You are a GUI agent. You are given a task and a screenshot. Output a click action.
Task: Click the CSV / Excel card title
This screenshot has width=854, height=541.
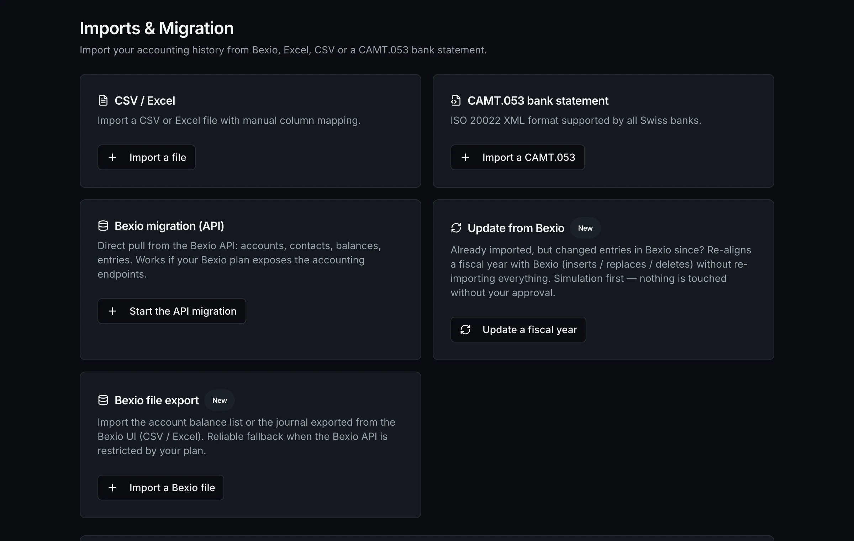(x=145, y=101)
